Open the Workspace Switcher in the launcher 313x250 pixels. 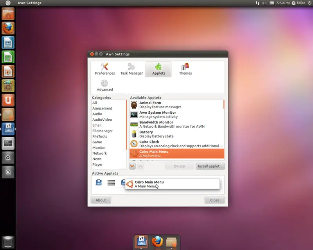[x=8, y=143]
